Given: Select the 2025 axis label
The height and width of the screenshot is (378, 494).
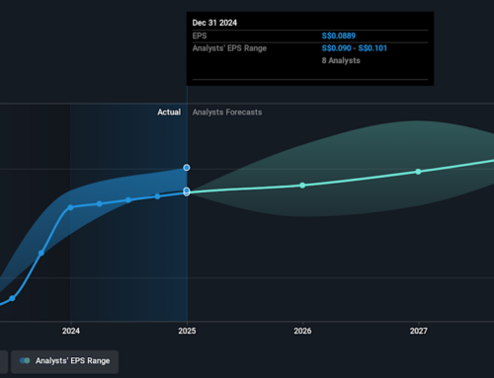Looking at the screenshot, I should click(187, 331).
